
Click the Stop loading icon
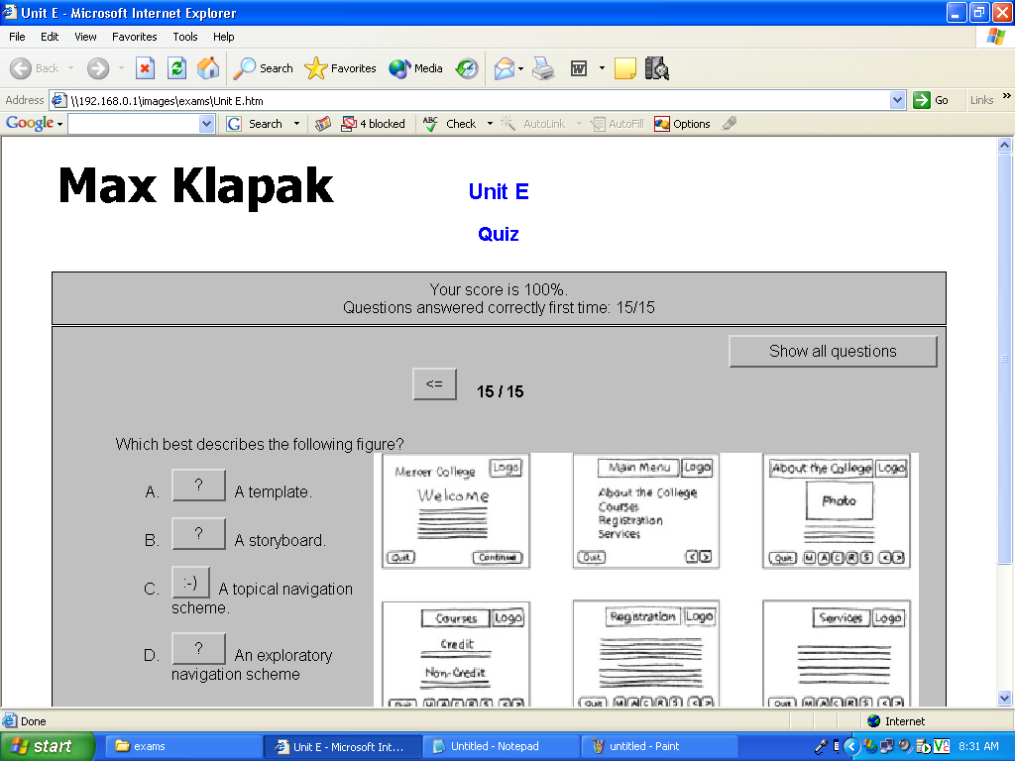click(146, 68)
